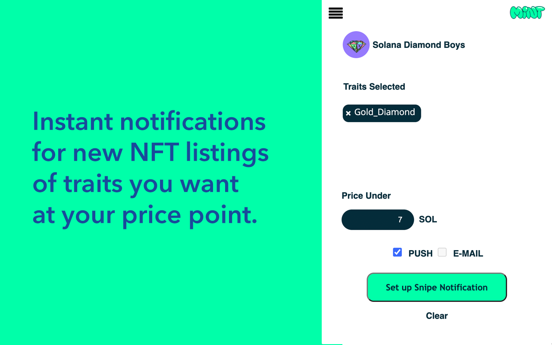
Task: Click the Mint logo
Action: (527, 13)
